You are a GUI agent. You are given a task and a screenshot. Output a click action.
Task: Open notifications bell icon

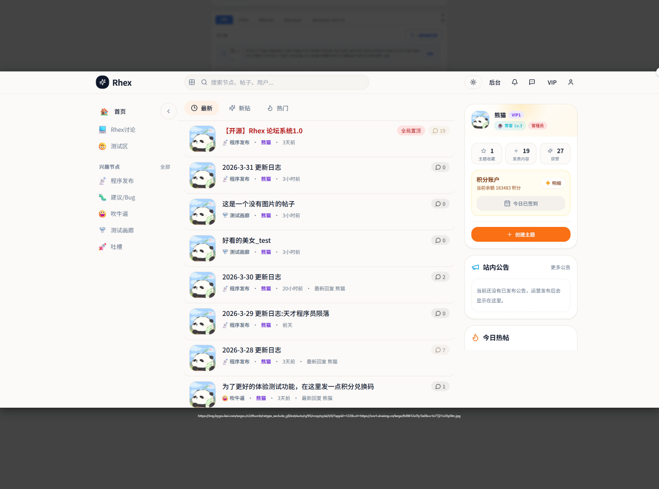tap(514, 82)
